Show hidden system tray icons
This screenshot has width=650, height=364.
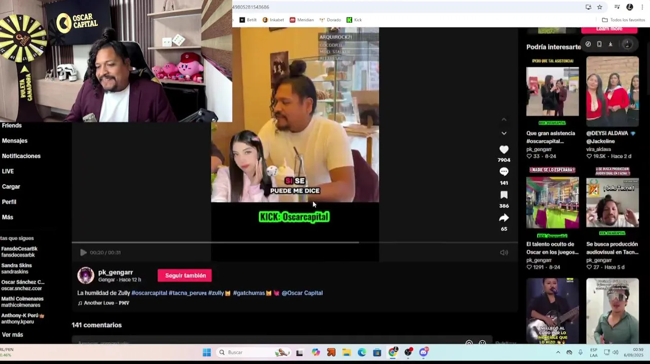558,352
